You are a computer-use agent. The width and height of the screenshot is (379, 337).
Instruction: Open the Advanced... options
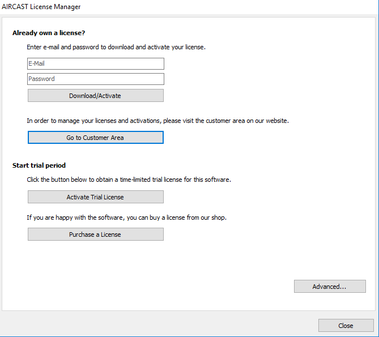329,287
